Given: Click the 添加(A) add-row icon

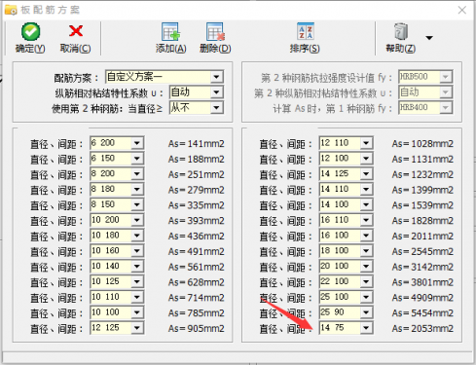Looking at the screenshot, I should [x=170, y=32].
